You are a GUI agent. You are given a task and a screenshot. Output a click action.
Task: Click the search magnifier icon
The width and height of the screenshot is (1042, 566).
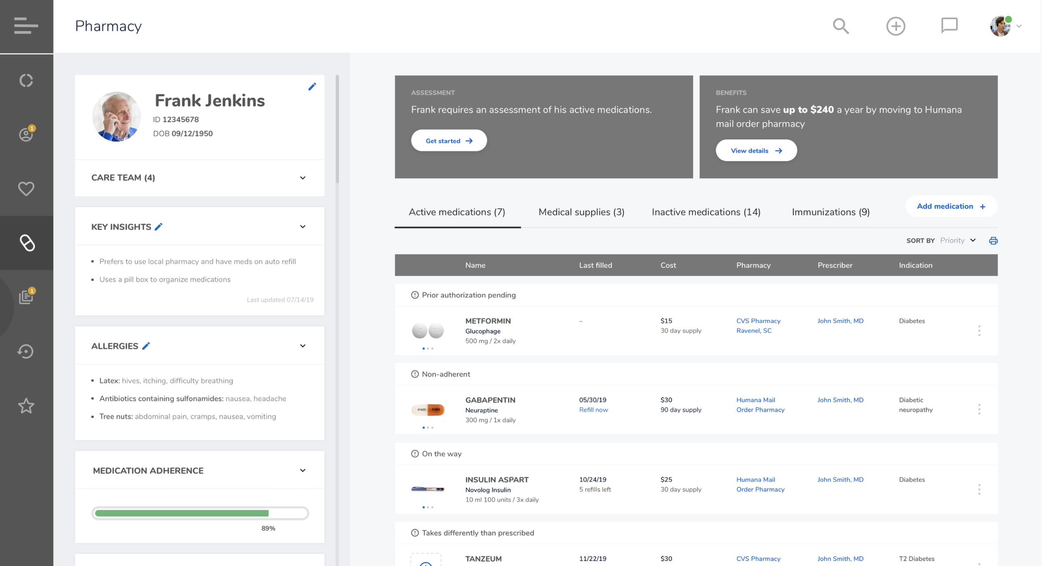tap(841, 26)
